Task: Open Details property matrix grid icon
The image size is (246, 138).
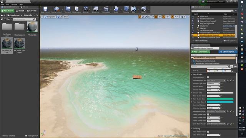Action: 231,67
